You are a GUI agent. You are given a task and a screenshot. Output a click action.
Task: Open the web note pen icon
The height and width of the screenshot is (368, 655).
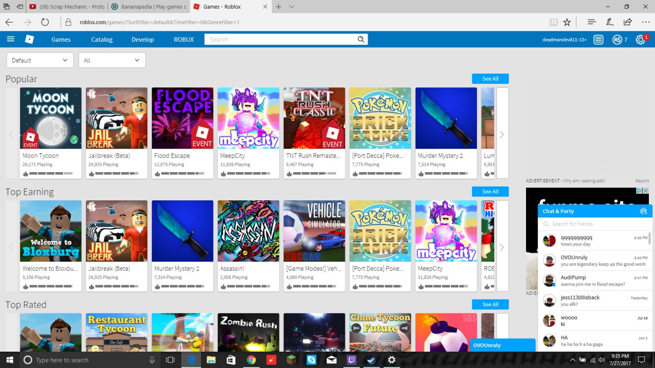click(x=609, y=22)
